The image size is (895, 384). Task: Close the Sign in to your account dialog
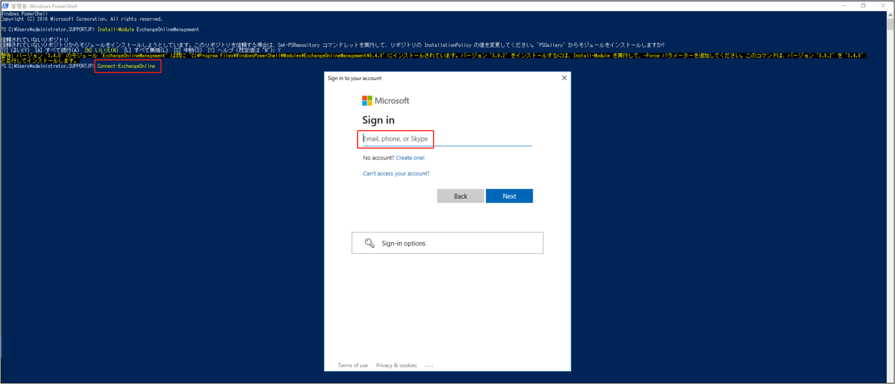(564, 78)
